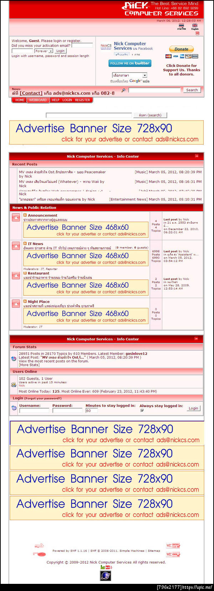This screenshot has height=591, width=214.
Task: Switch language with the English flag icon
Action: 195,25
